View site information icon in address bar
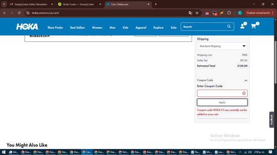This screenshot has width=277, height=155. coord(28,13)
